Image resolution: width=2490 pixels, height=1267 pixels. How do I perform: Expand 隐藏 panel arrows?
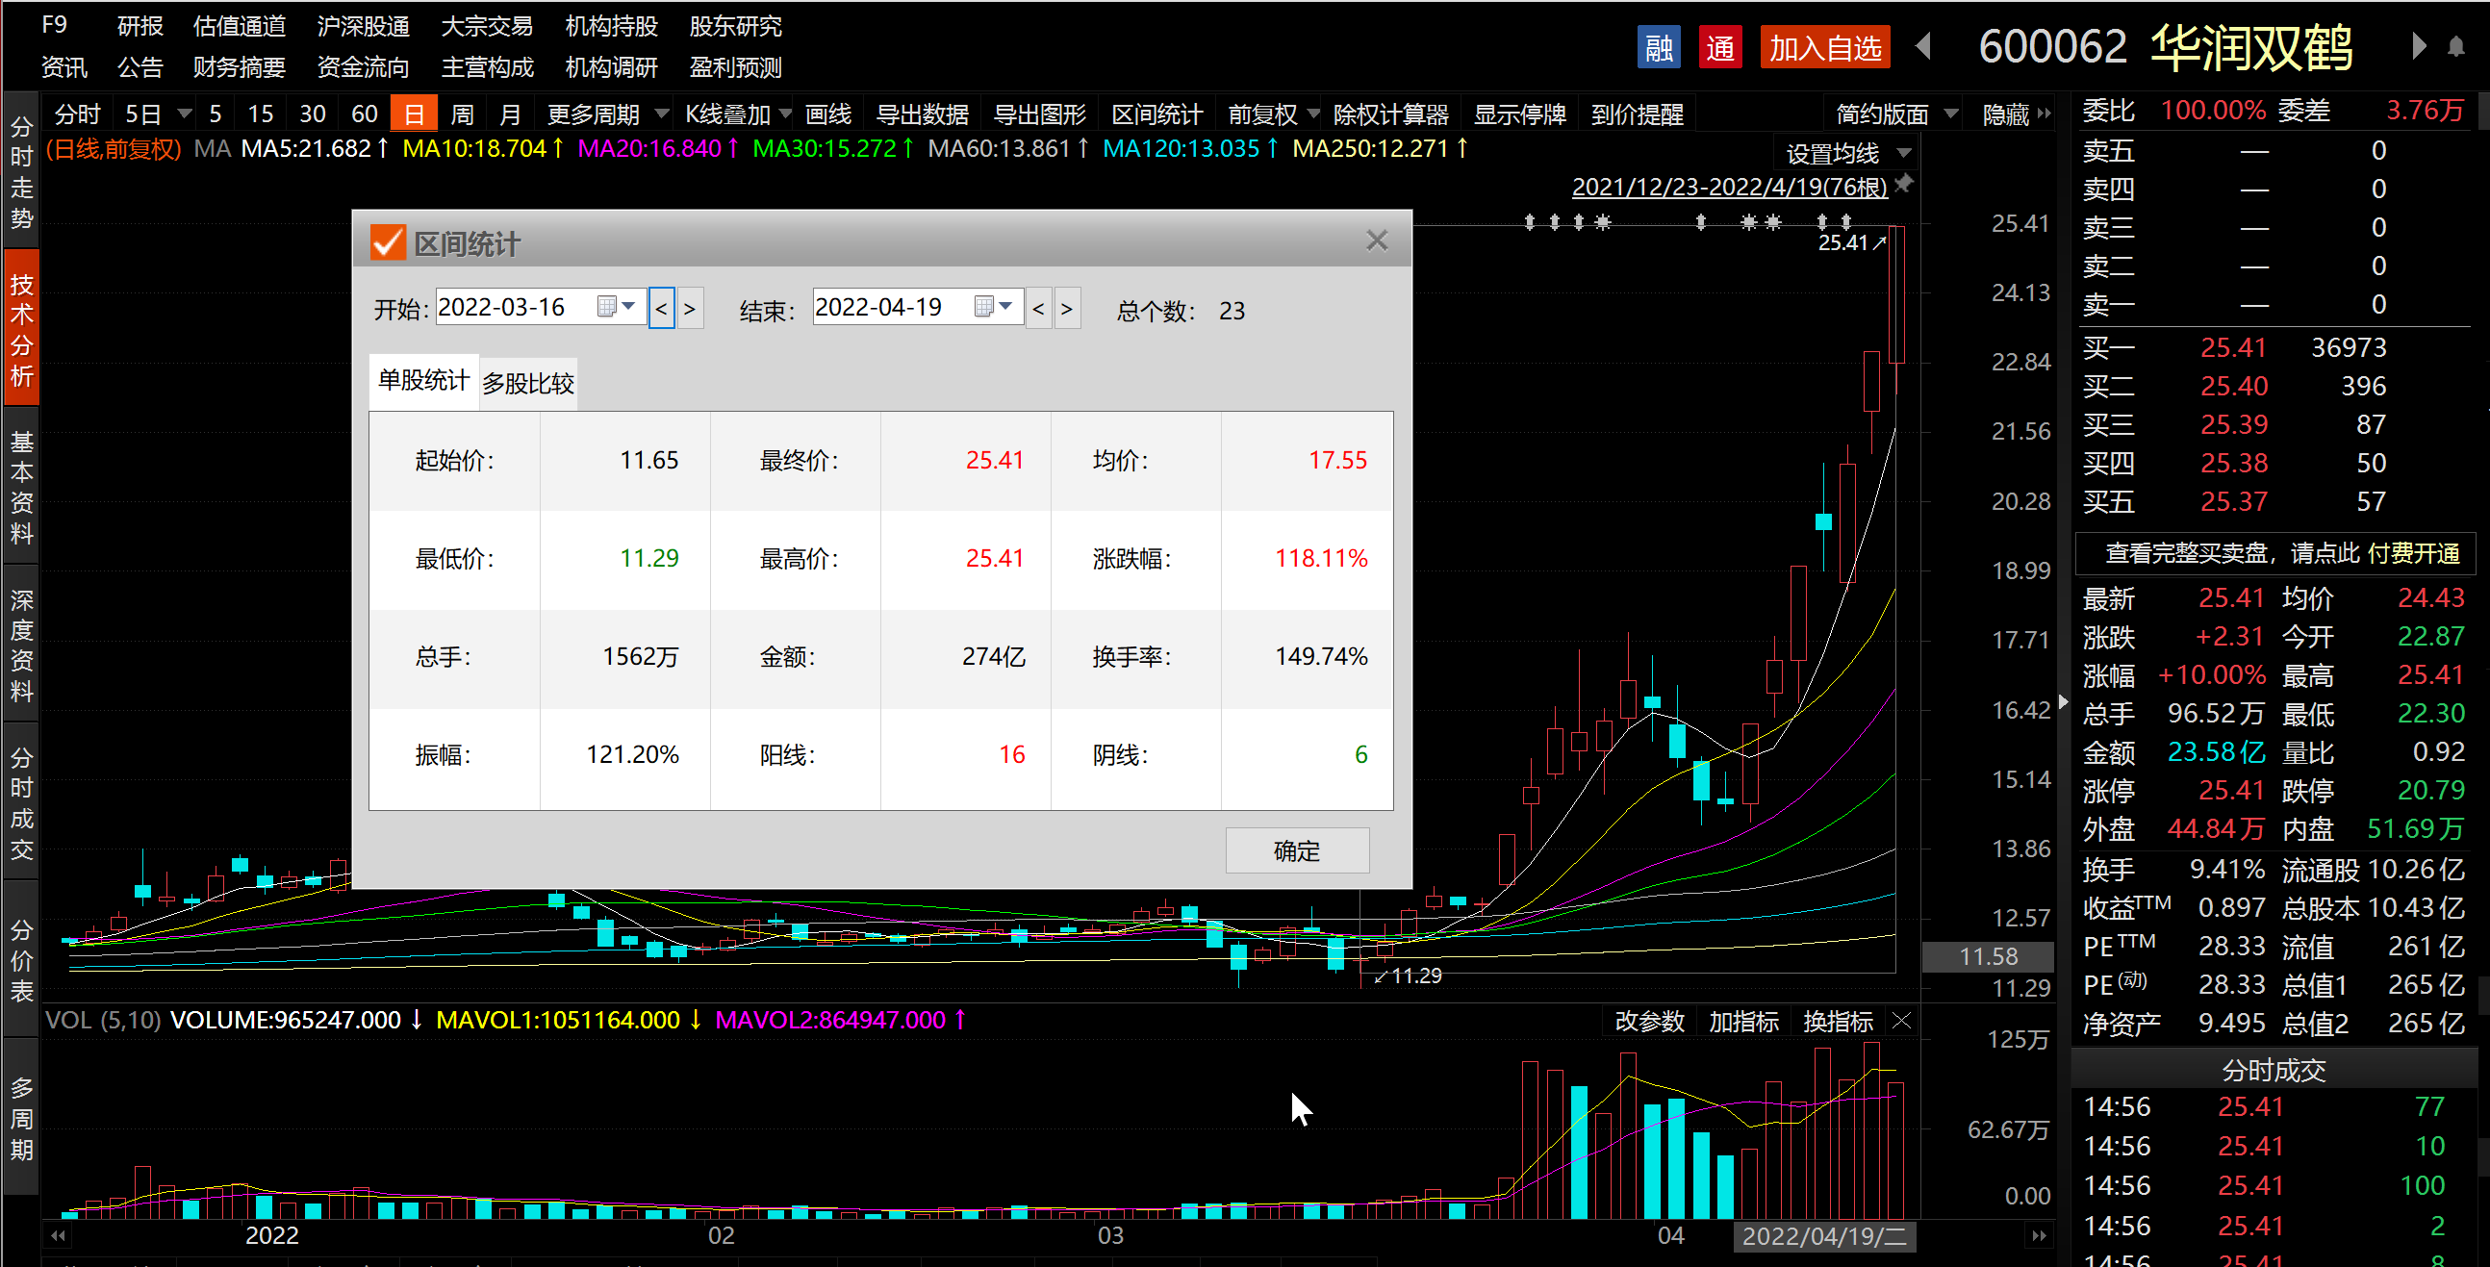[x=2044, y=114]
